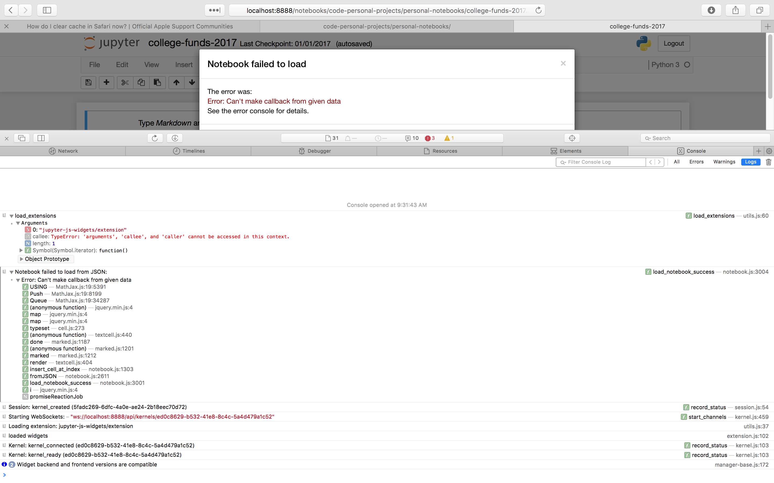774x483 pixels.
Task: Click the red errors badge showing 3
Action: (429, 138)
